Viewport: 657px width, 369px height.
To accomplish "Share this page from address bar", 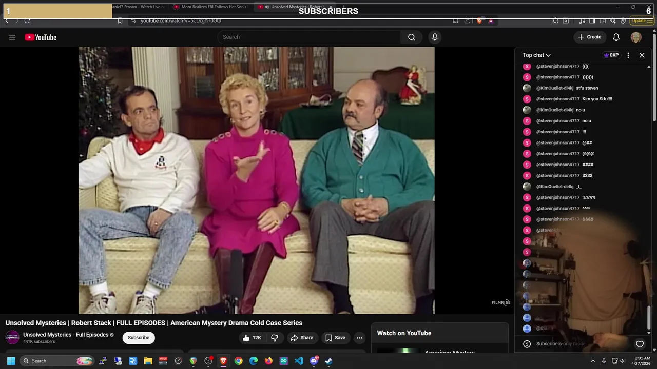I will (x=467, y=20).
